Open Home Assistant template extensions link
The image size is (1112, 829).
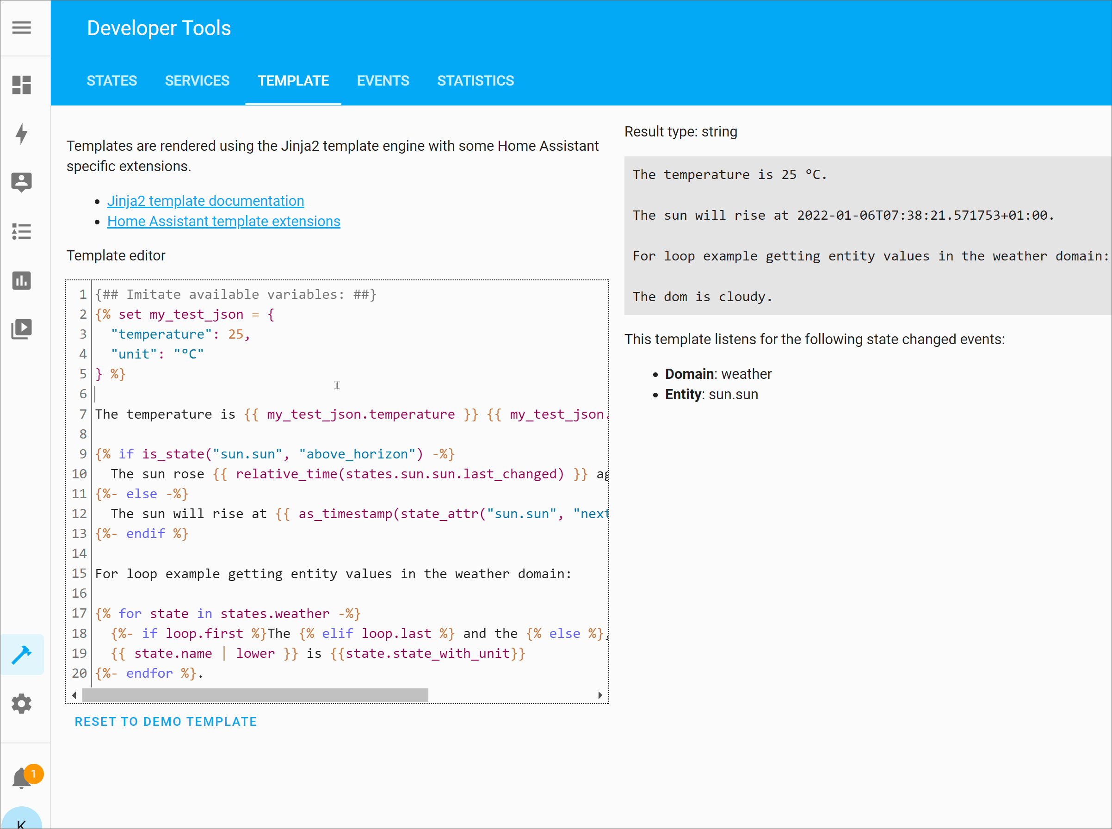click(x=223, y=221)
